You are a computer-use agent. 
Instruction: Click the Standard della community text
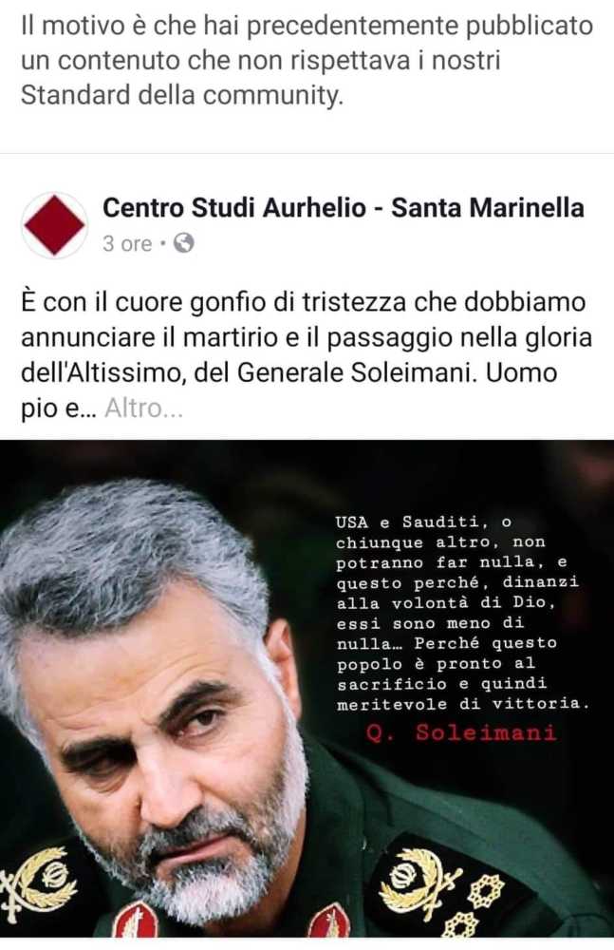point(181,95)
